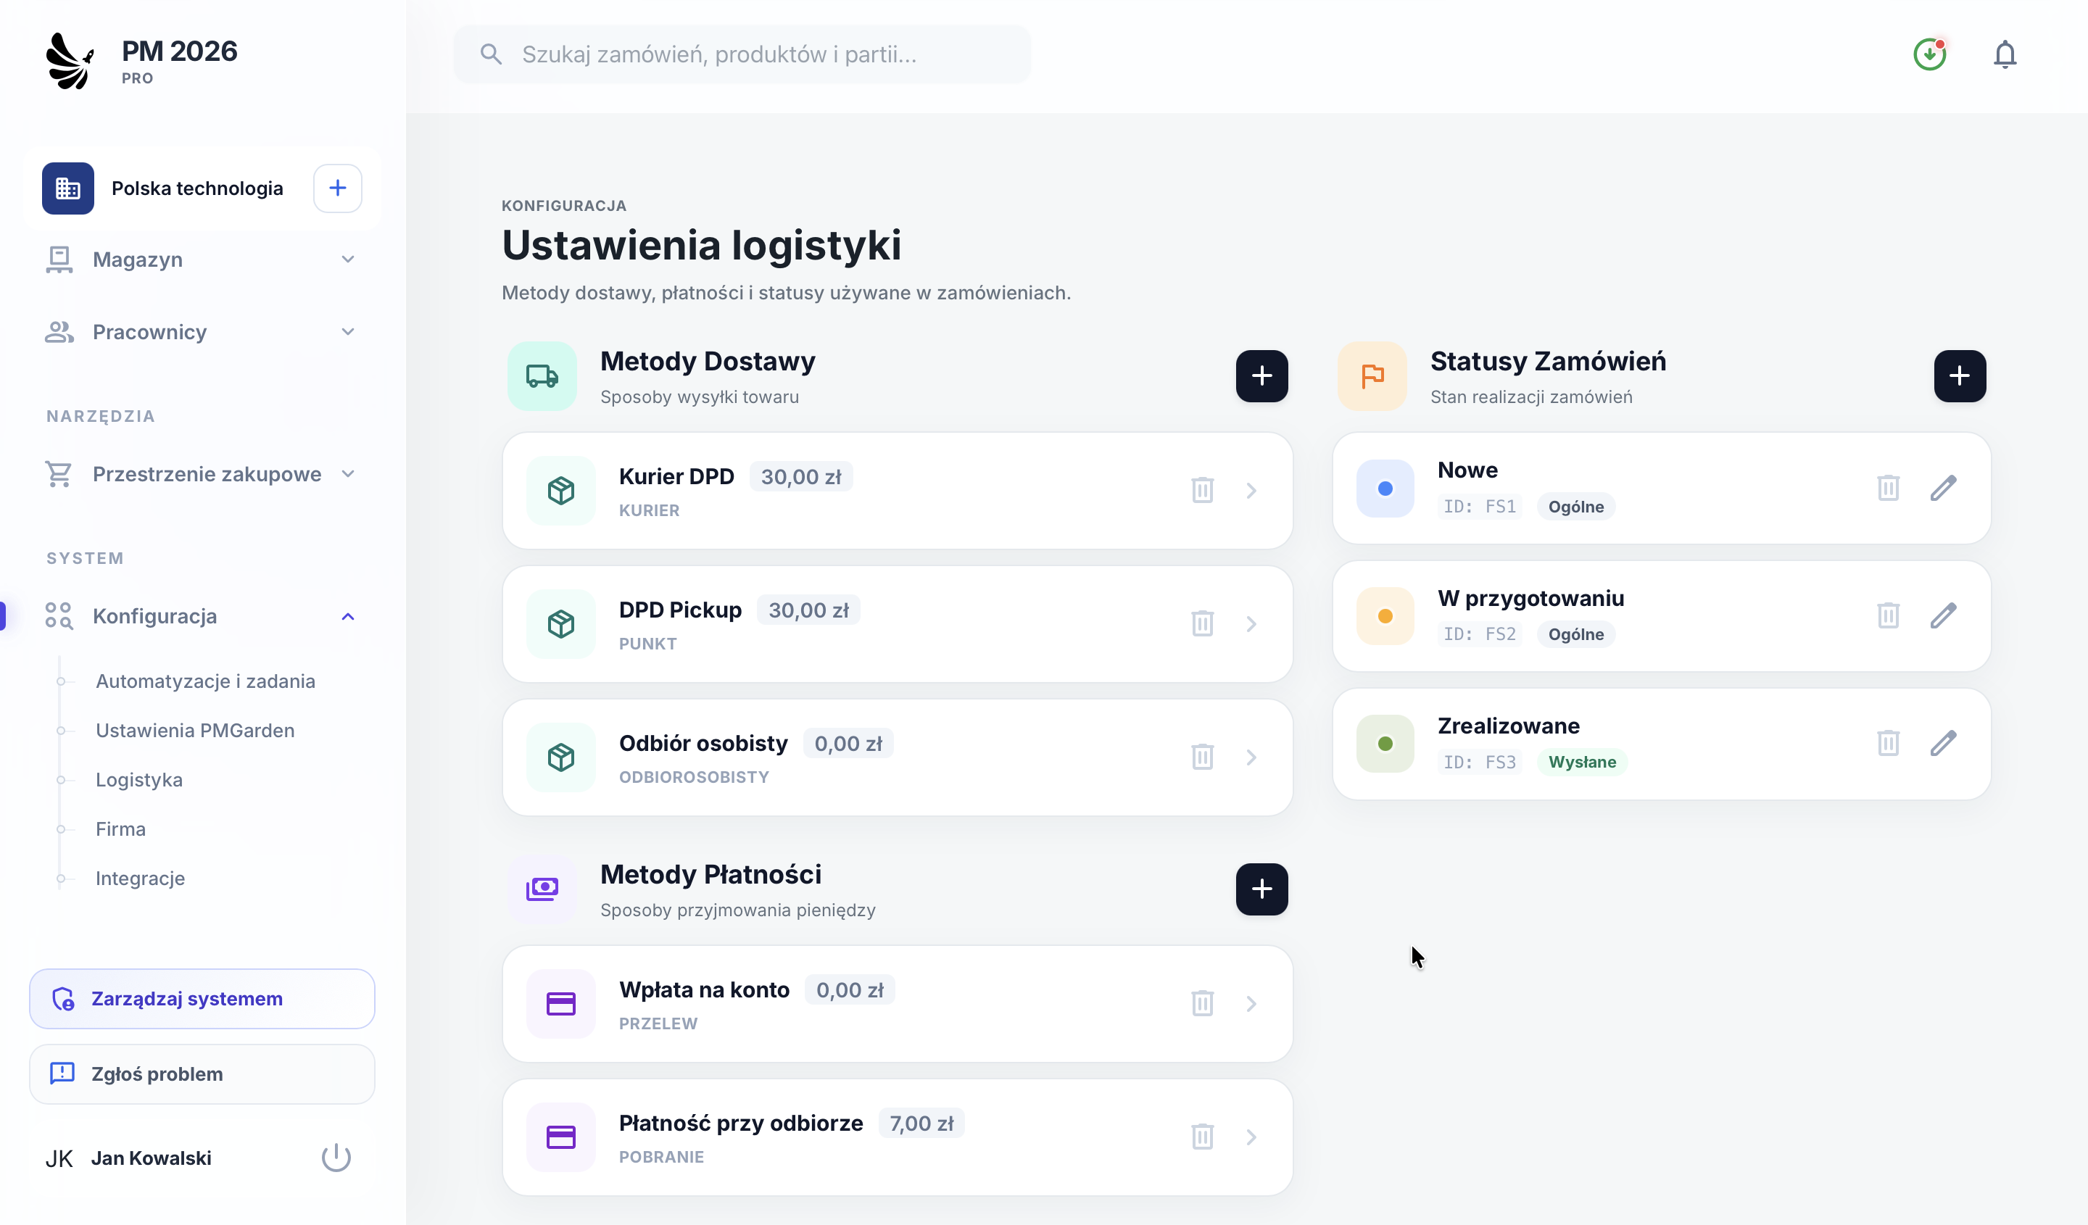
Task: Focus the Szukaj zamówień search field
Action: 742,54
